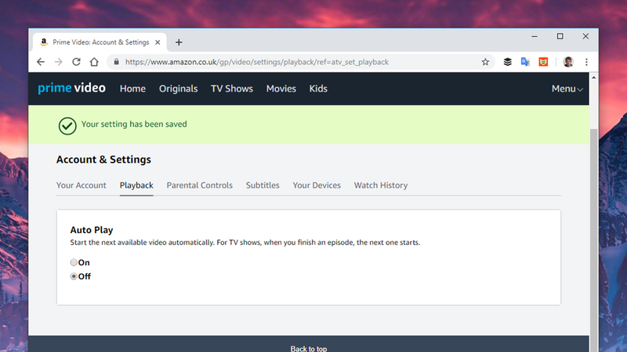Click the 'Start the next available video' description

tap(245, 242)
